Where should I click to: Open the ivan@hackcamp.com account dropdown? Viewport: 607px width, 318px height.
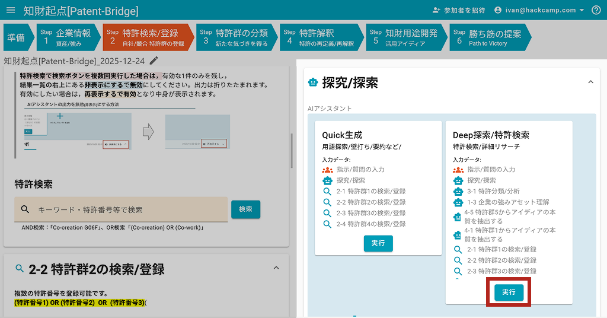(539, 10)
